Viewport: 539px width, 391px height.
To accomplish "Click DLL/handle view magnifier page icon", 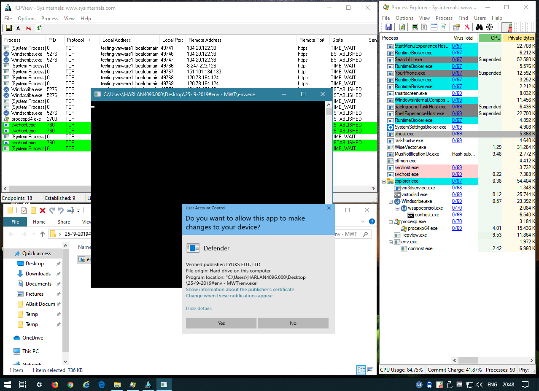I will coord(443,27).
